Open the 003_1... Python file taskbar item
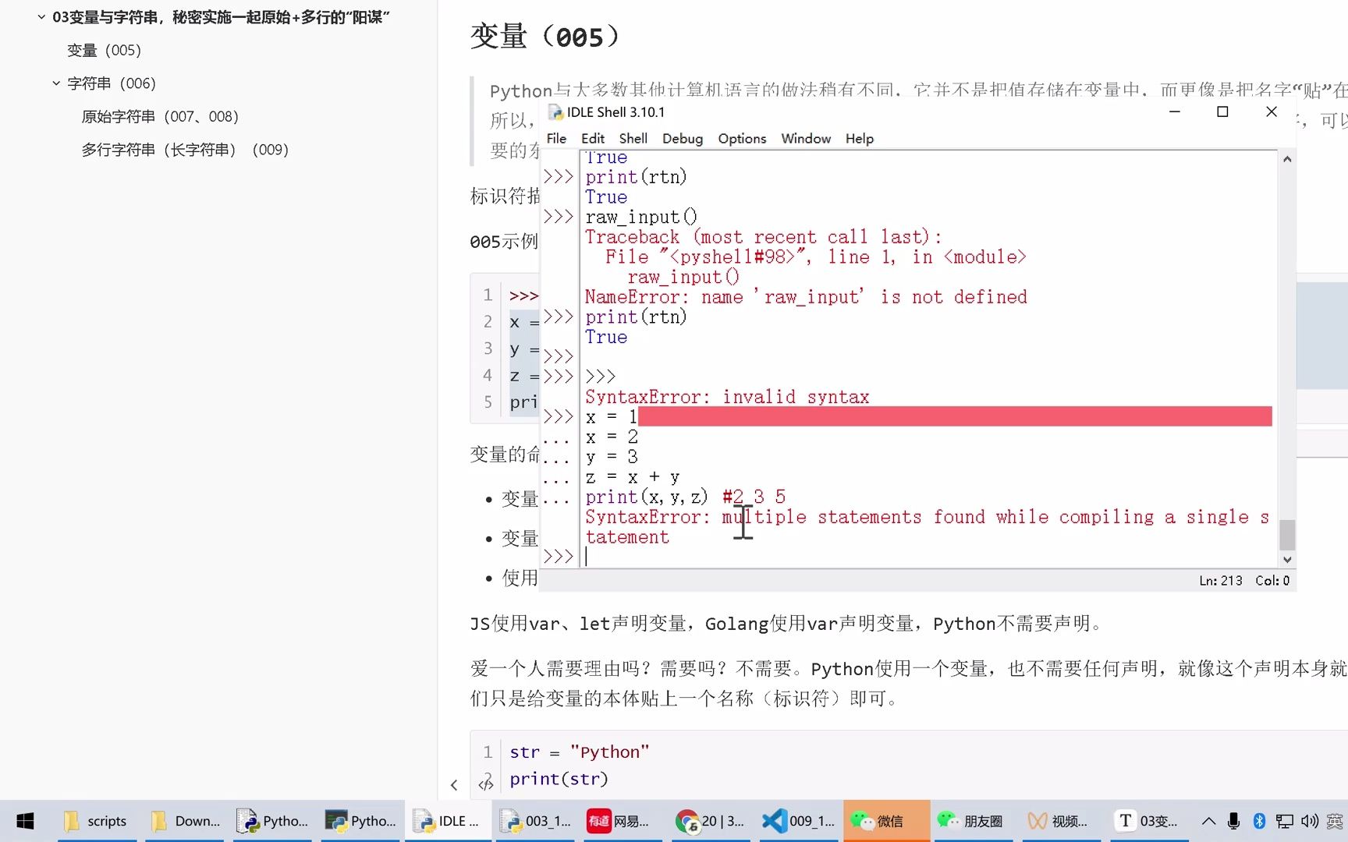1348x842 pixels. (536, 821)
